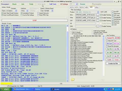The width and height of the screenshot is (122, 91).
Task: Click the Self Tests button
Action: [53, 4]
